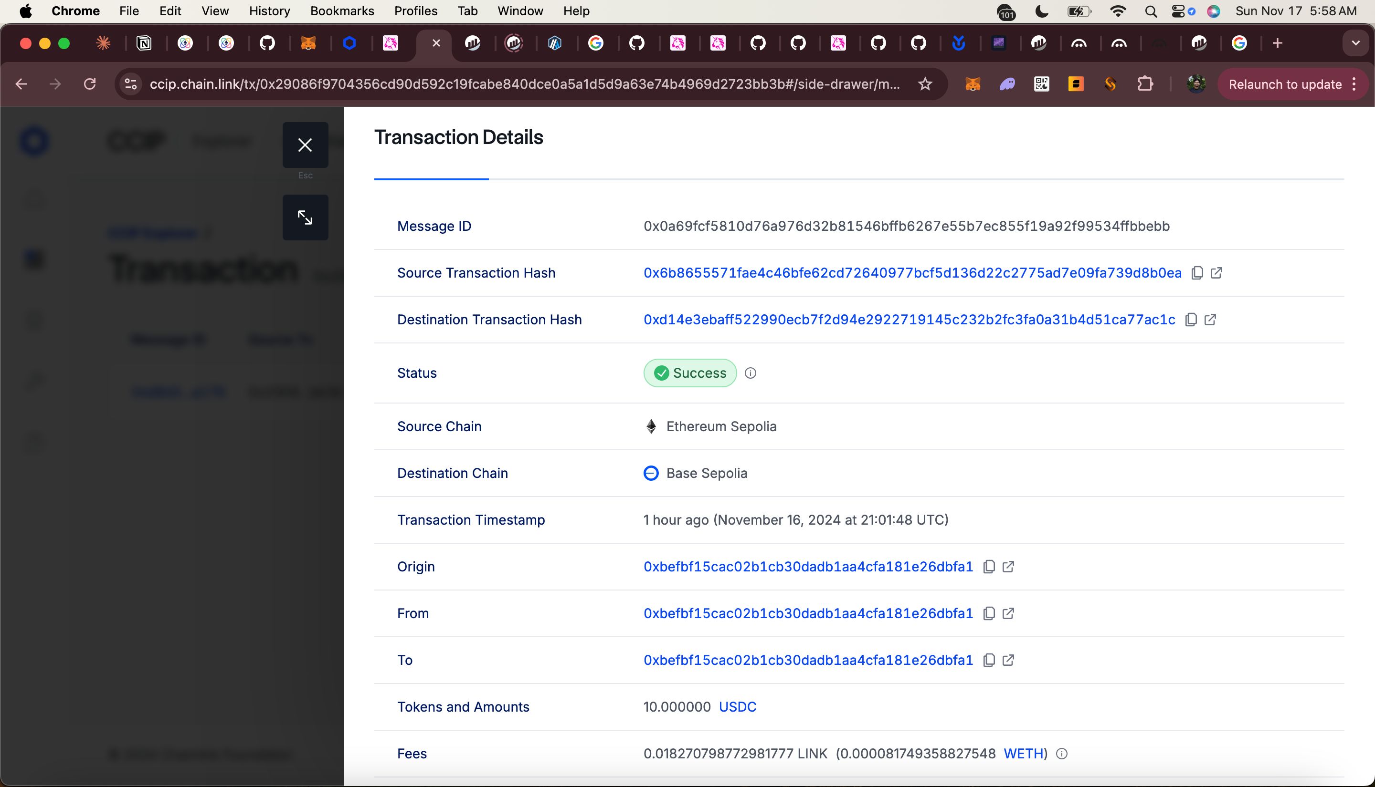The image size is (1375, 787).
Task: Copy the From address
Action: tap(989, 613)
